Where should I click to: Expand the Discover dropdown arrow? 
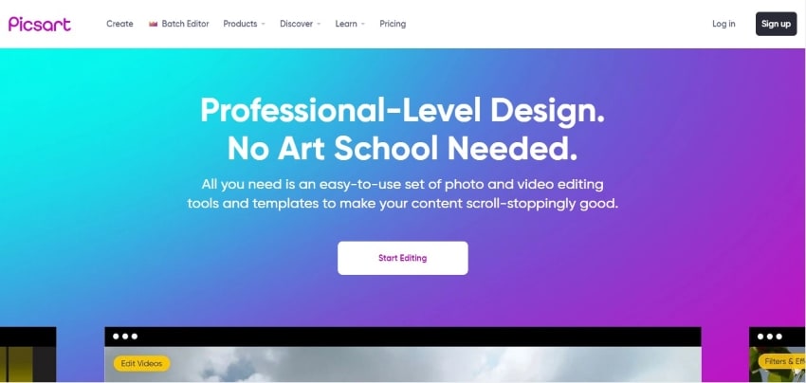tap(319, 24)
